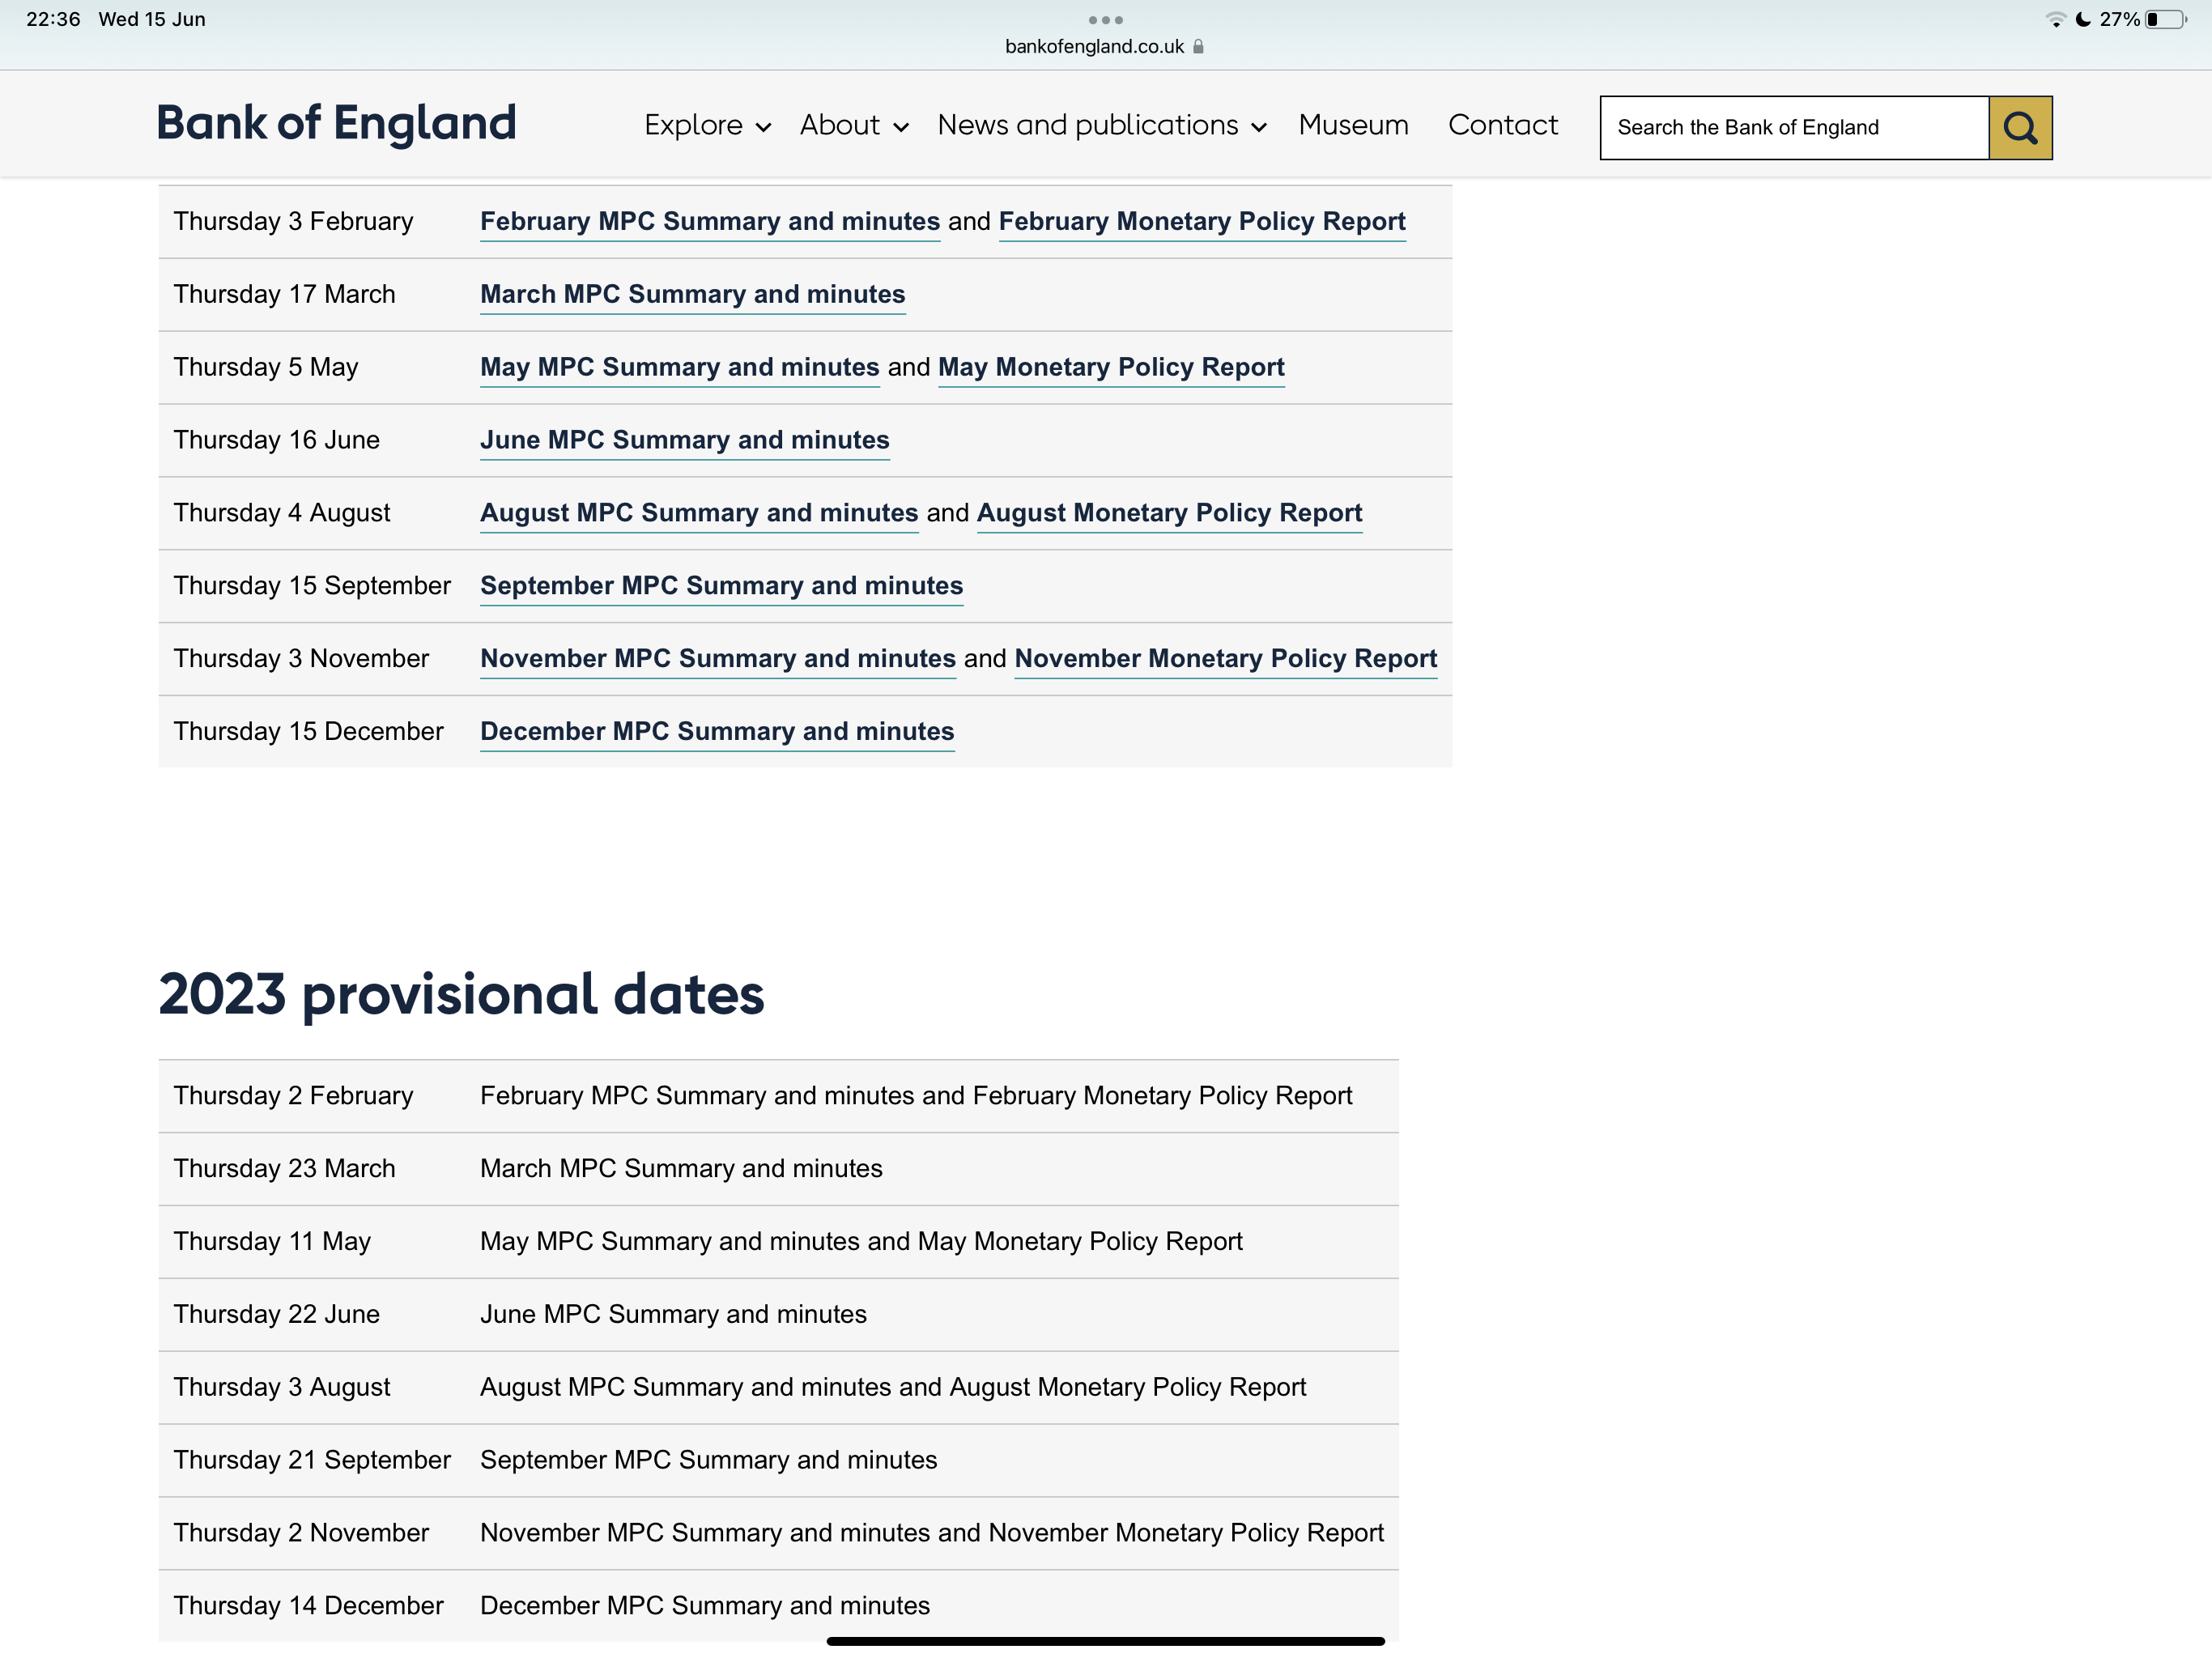2212x1658 pixels.
Task: Open August MPC Summary and minutes
Action: (x=699, y=513)
